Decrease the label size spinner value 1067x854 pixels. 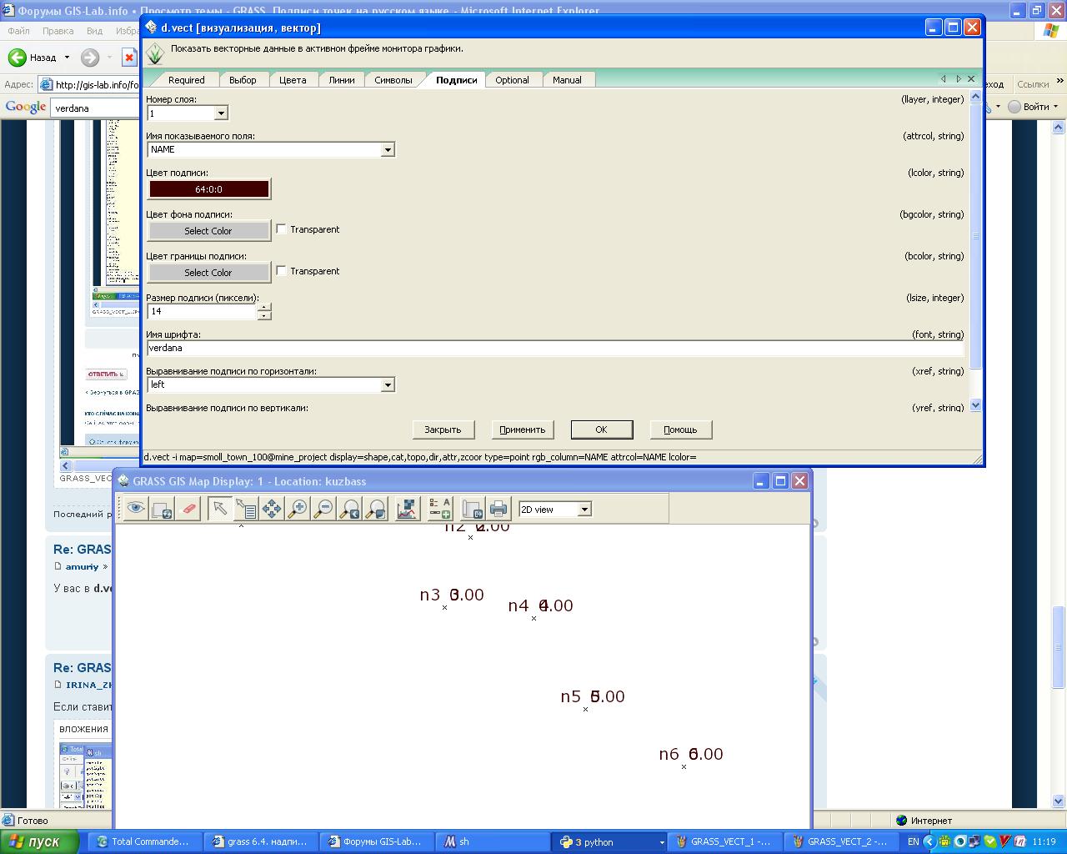(264, 316)
